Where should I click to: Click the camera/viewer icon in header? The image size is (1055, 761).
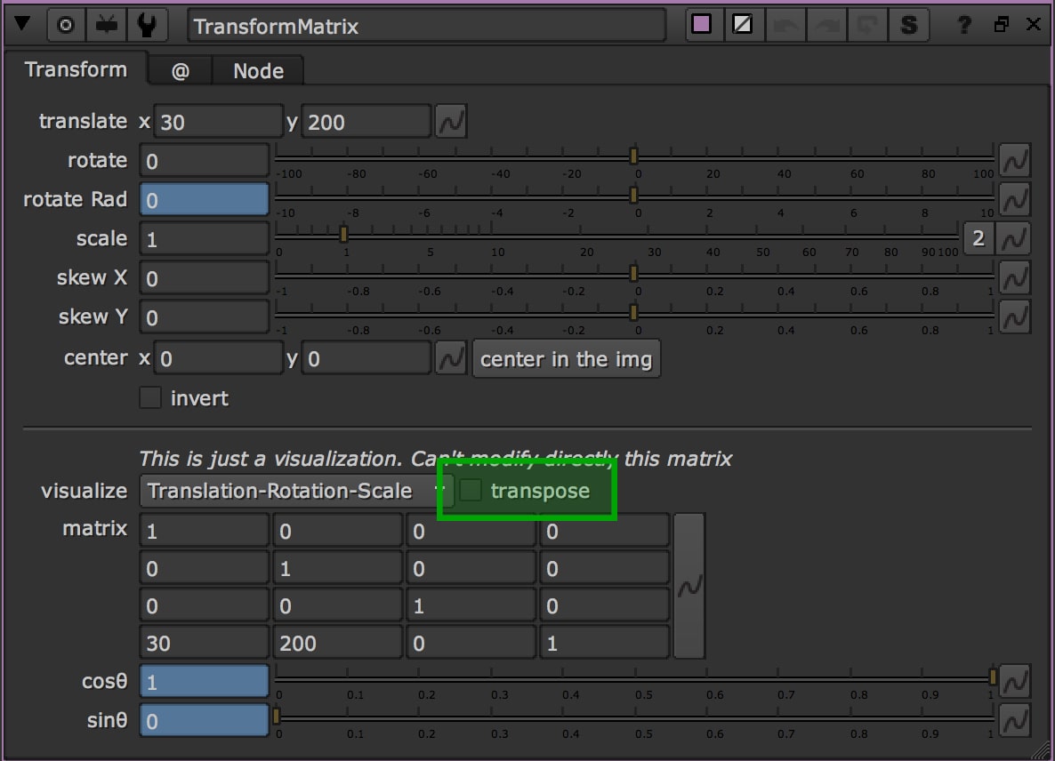[107, 26]
